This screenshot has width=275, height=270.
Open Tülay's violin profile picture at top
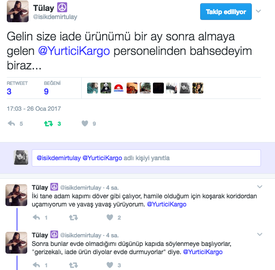[18, 11]
